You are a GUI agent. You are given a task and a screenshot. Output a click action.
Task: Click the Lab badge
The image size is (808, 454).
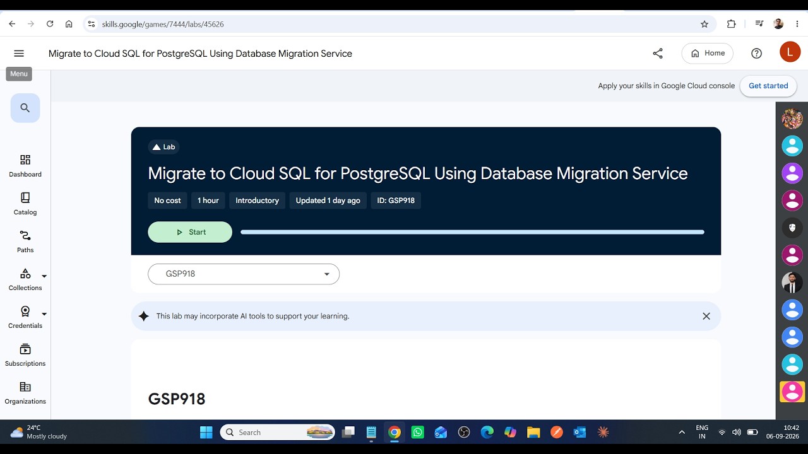coord(164,147)
